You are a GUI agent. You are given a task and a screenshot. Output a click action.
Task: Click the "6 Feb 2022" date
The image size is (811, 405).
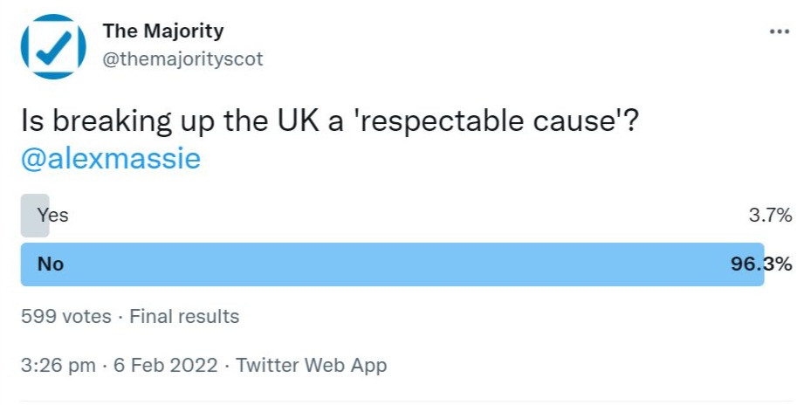tap(166, 365)
